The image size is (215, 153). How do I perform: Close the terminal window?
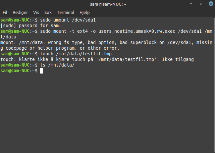[x=211, y=4]
